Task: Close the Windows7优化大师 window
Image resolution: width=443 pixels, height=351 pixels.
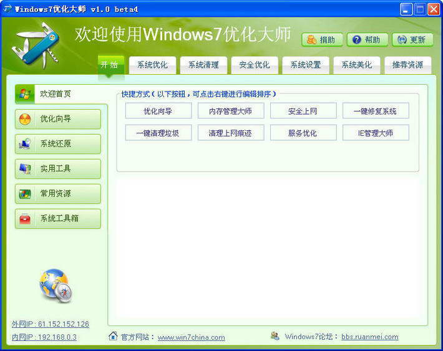Action: click(x=434, y=9)
